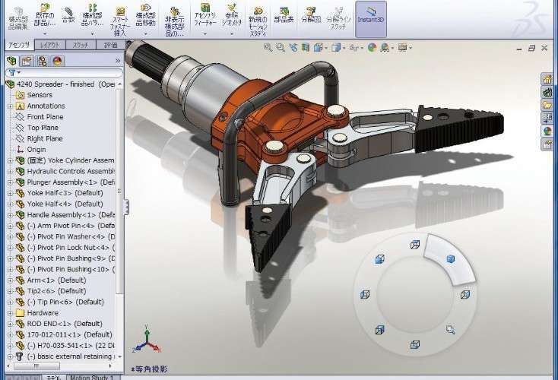Open the Motion Study 1 tab
The height and width of the screenshot is (380, 558).
(x=92, y=376)
